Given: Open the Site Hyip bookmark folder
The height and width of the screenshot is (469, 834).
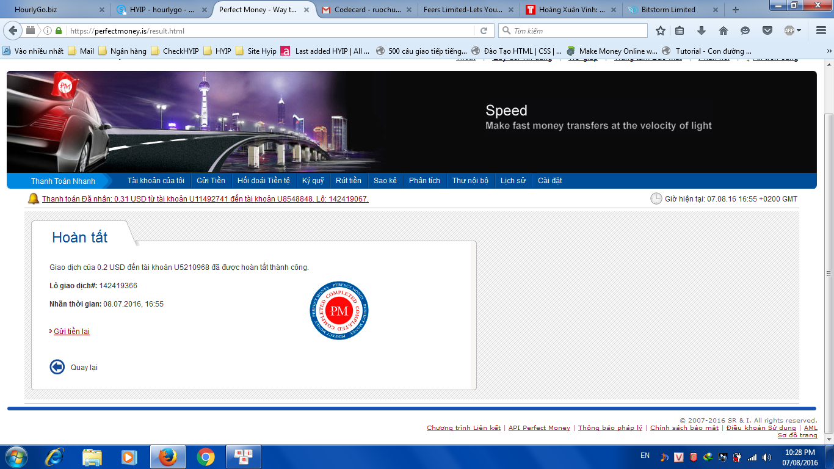Looking at the screenshot, I should 256,51.
